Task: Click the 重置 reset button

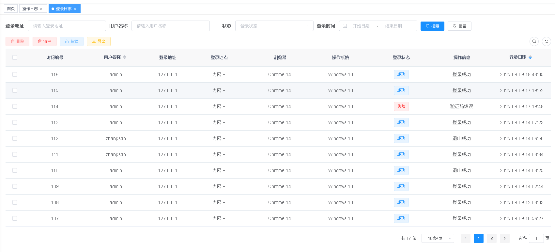Action: click(x=459, y=26)
